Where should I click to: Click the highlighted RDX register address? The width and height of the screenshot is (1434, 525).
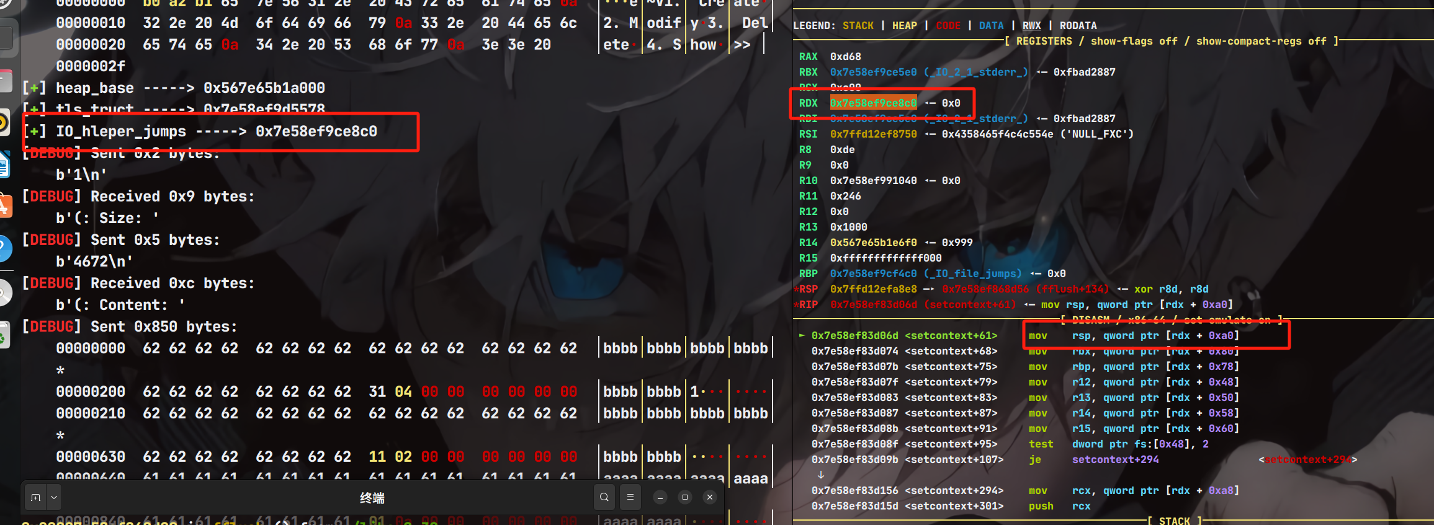click(x=873, y=103)
